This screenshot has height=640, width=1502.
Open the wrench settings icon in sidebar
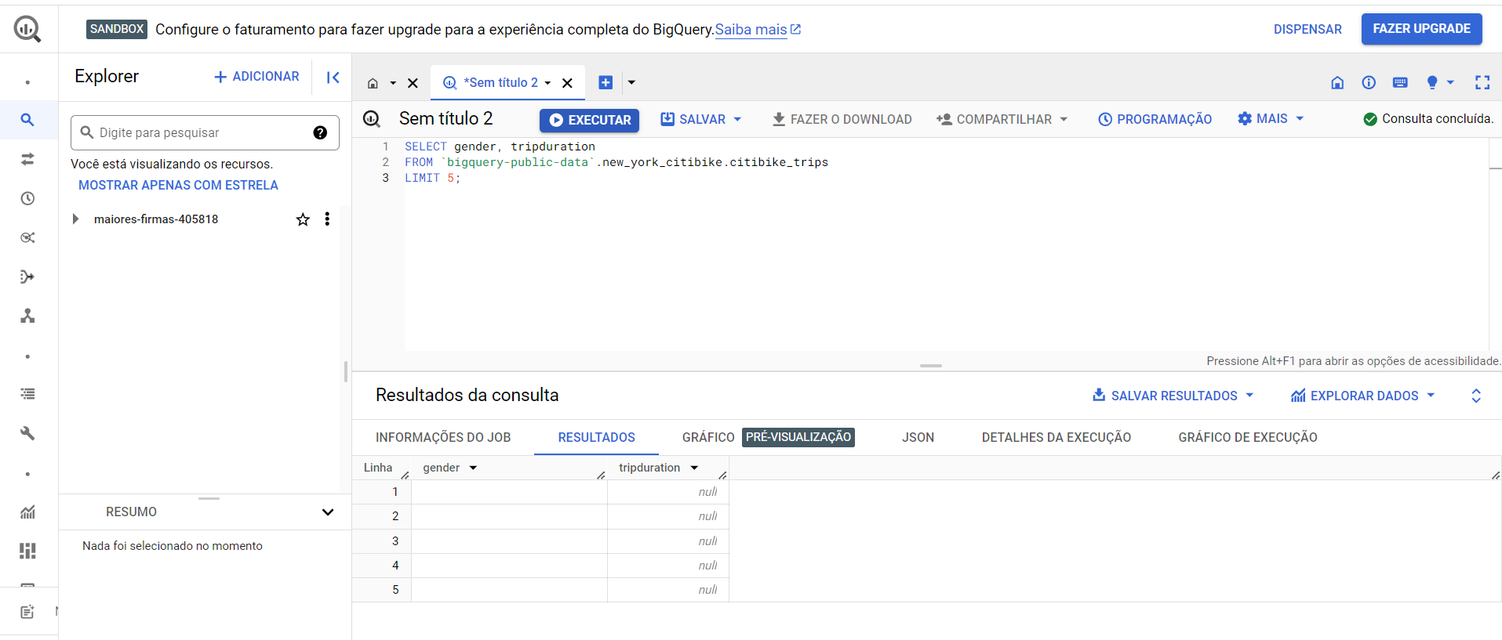pos(27,433)
